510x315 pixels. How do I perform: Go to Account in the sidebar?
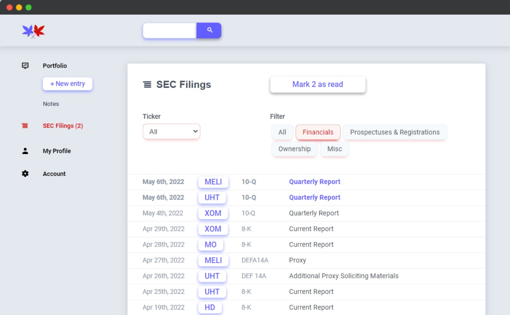click(54, 174)
